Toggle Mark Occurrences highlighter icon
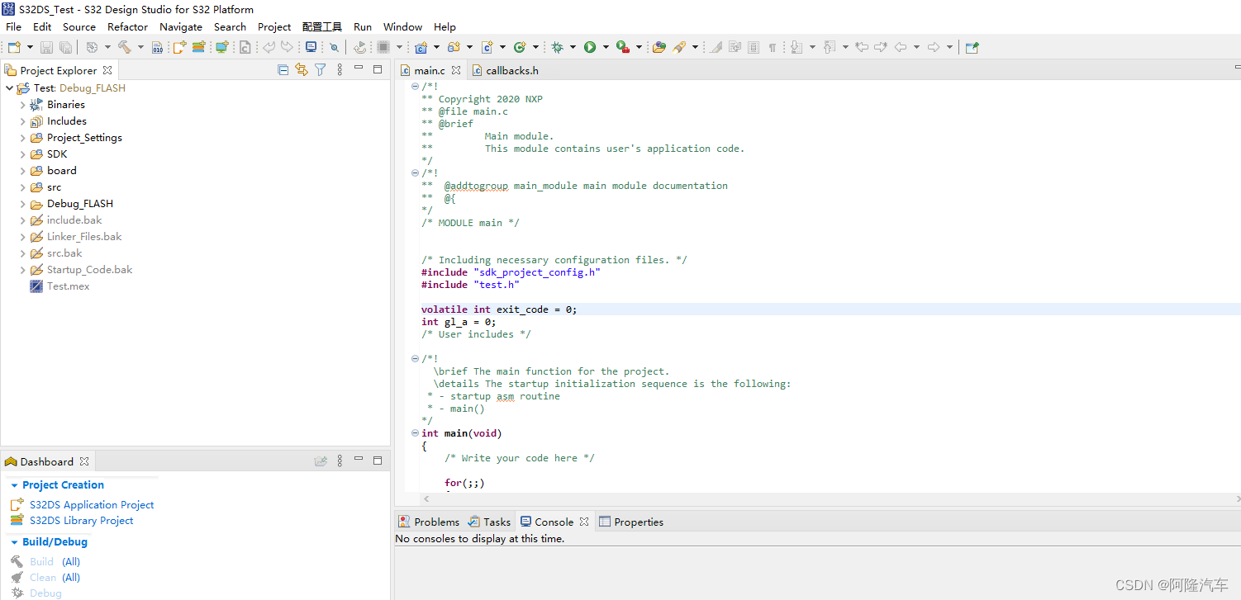The width and height of the screenshot is (1241, 600). coord(715,47)
